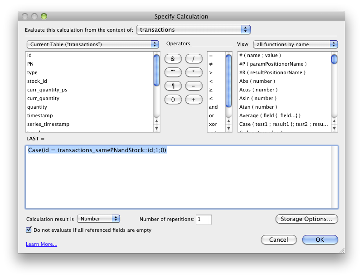Click the field list scrollbar thumb
Viewport: 363px width, 278px height.
tap(156, 70)
